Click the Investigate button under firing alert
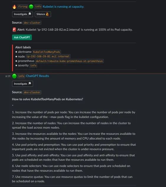Image resolution: width=166 pixels, height=187 pixels. [x=22, y=14]
